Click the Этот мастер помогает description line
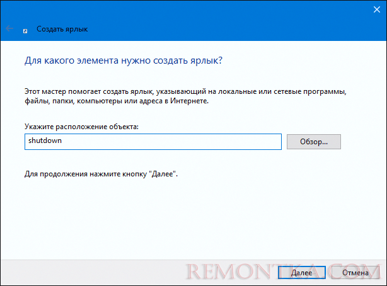 (185, 91)
